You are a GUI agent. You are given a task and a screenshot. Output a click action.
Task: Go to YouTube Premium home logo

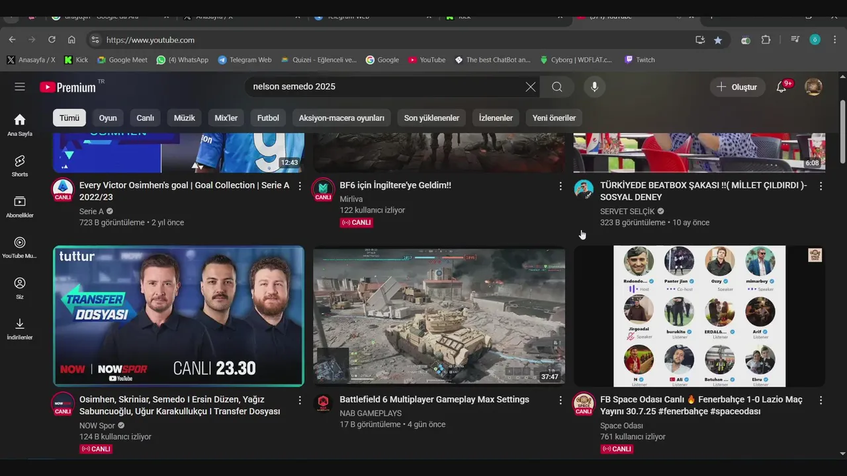[x=67, y=87]
